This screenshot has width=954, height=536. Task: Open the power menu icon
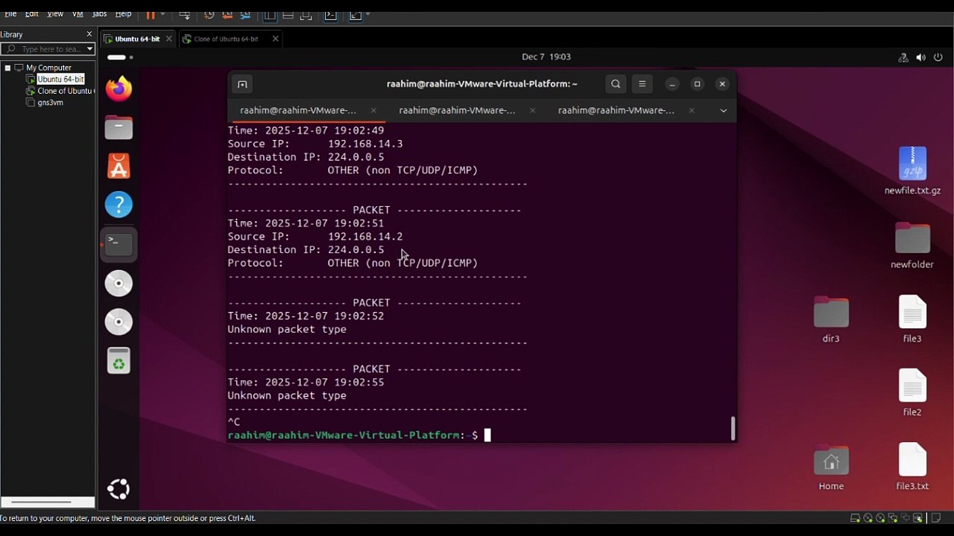(939, 57)
